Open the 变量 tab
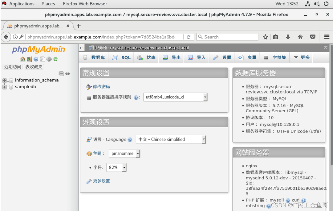Viewport: 333px width, 211px height. [x=247, y=58]
